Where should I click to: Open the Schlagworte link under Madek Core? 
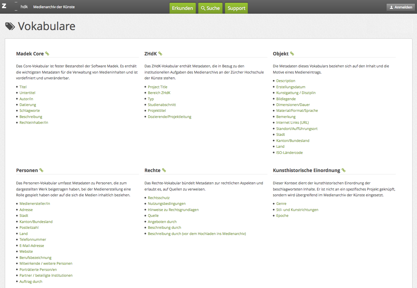[x=29, y=111]
